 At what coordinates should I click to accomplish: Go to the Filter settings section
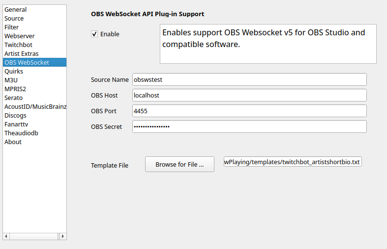pos(12,27)
